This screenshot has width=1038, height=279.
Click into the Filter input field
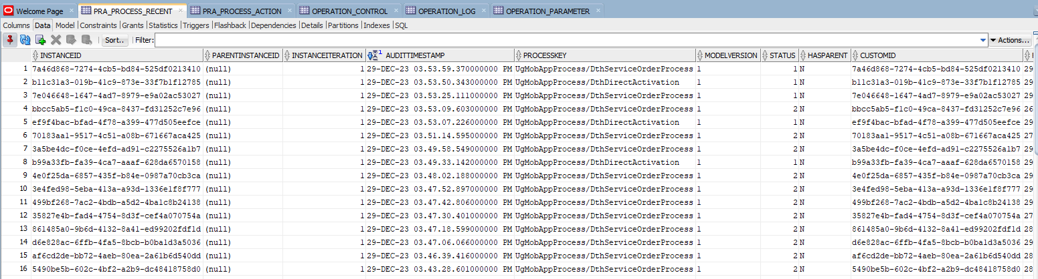click(x=567, y=40)
